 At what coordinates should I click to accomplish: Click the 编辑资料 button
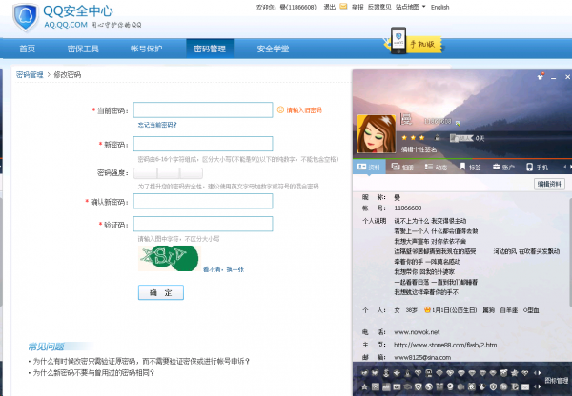pyautogui.click(x=549, y=184)
